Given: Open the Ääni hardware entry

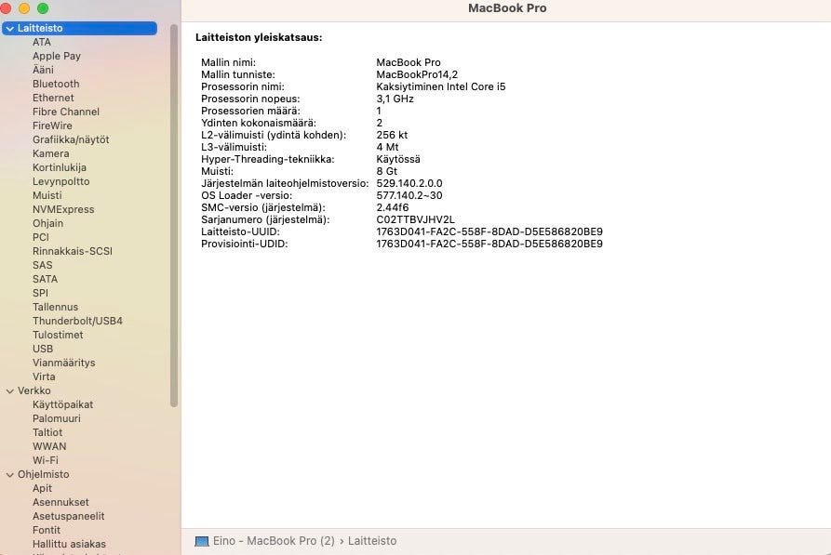Looking at the screenshot, I should click(x=43, y=70).
